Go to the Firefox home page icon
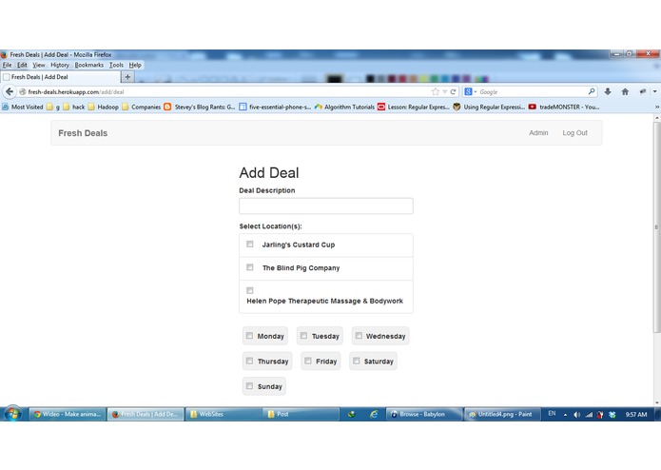Screen dimensions: 661x470 [x=625, y=91]
